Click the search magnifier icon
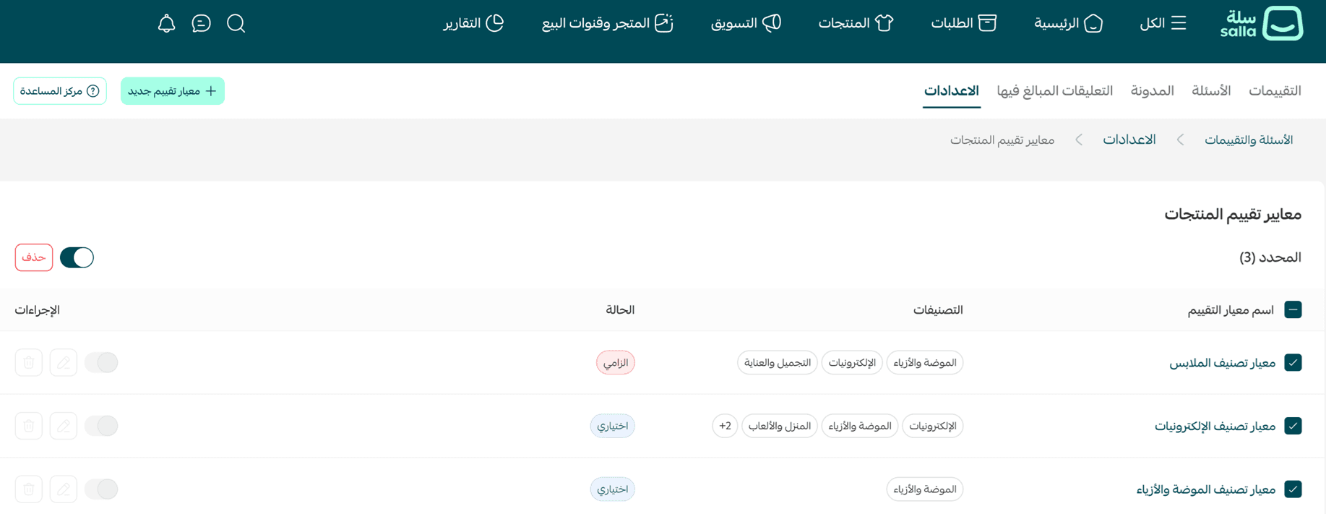Screen dimensions: 1326x514 (236, 23)
